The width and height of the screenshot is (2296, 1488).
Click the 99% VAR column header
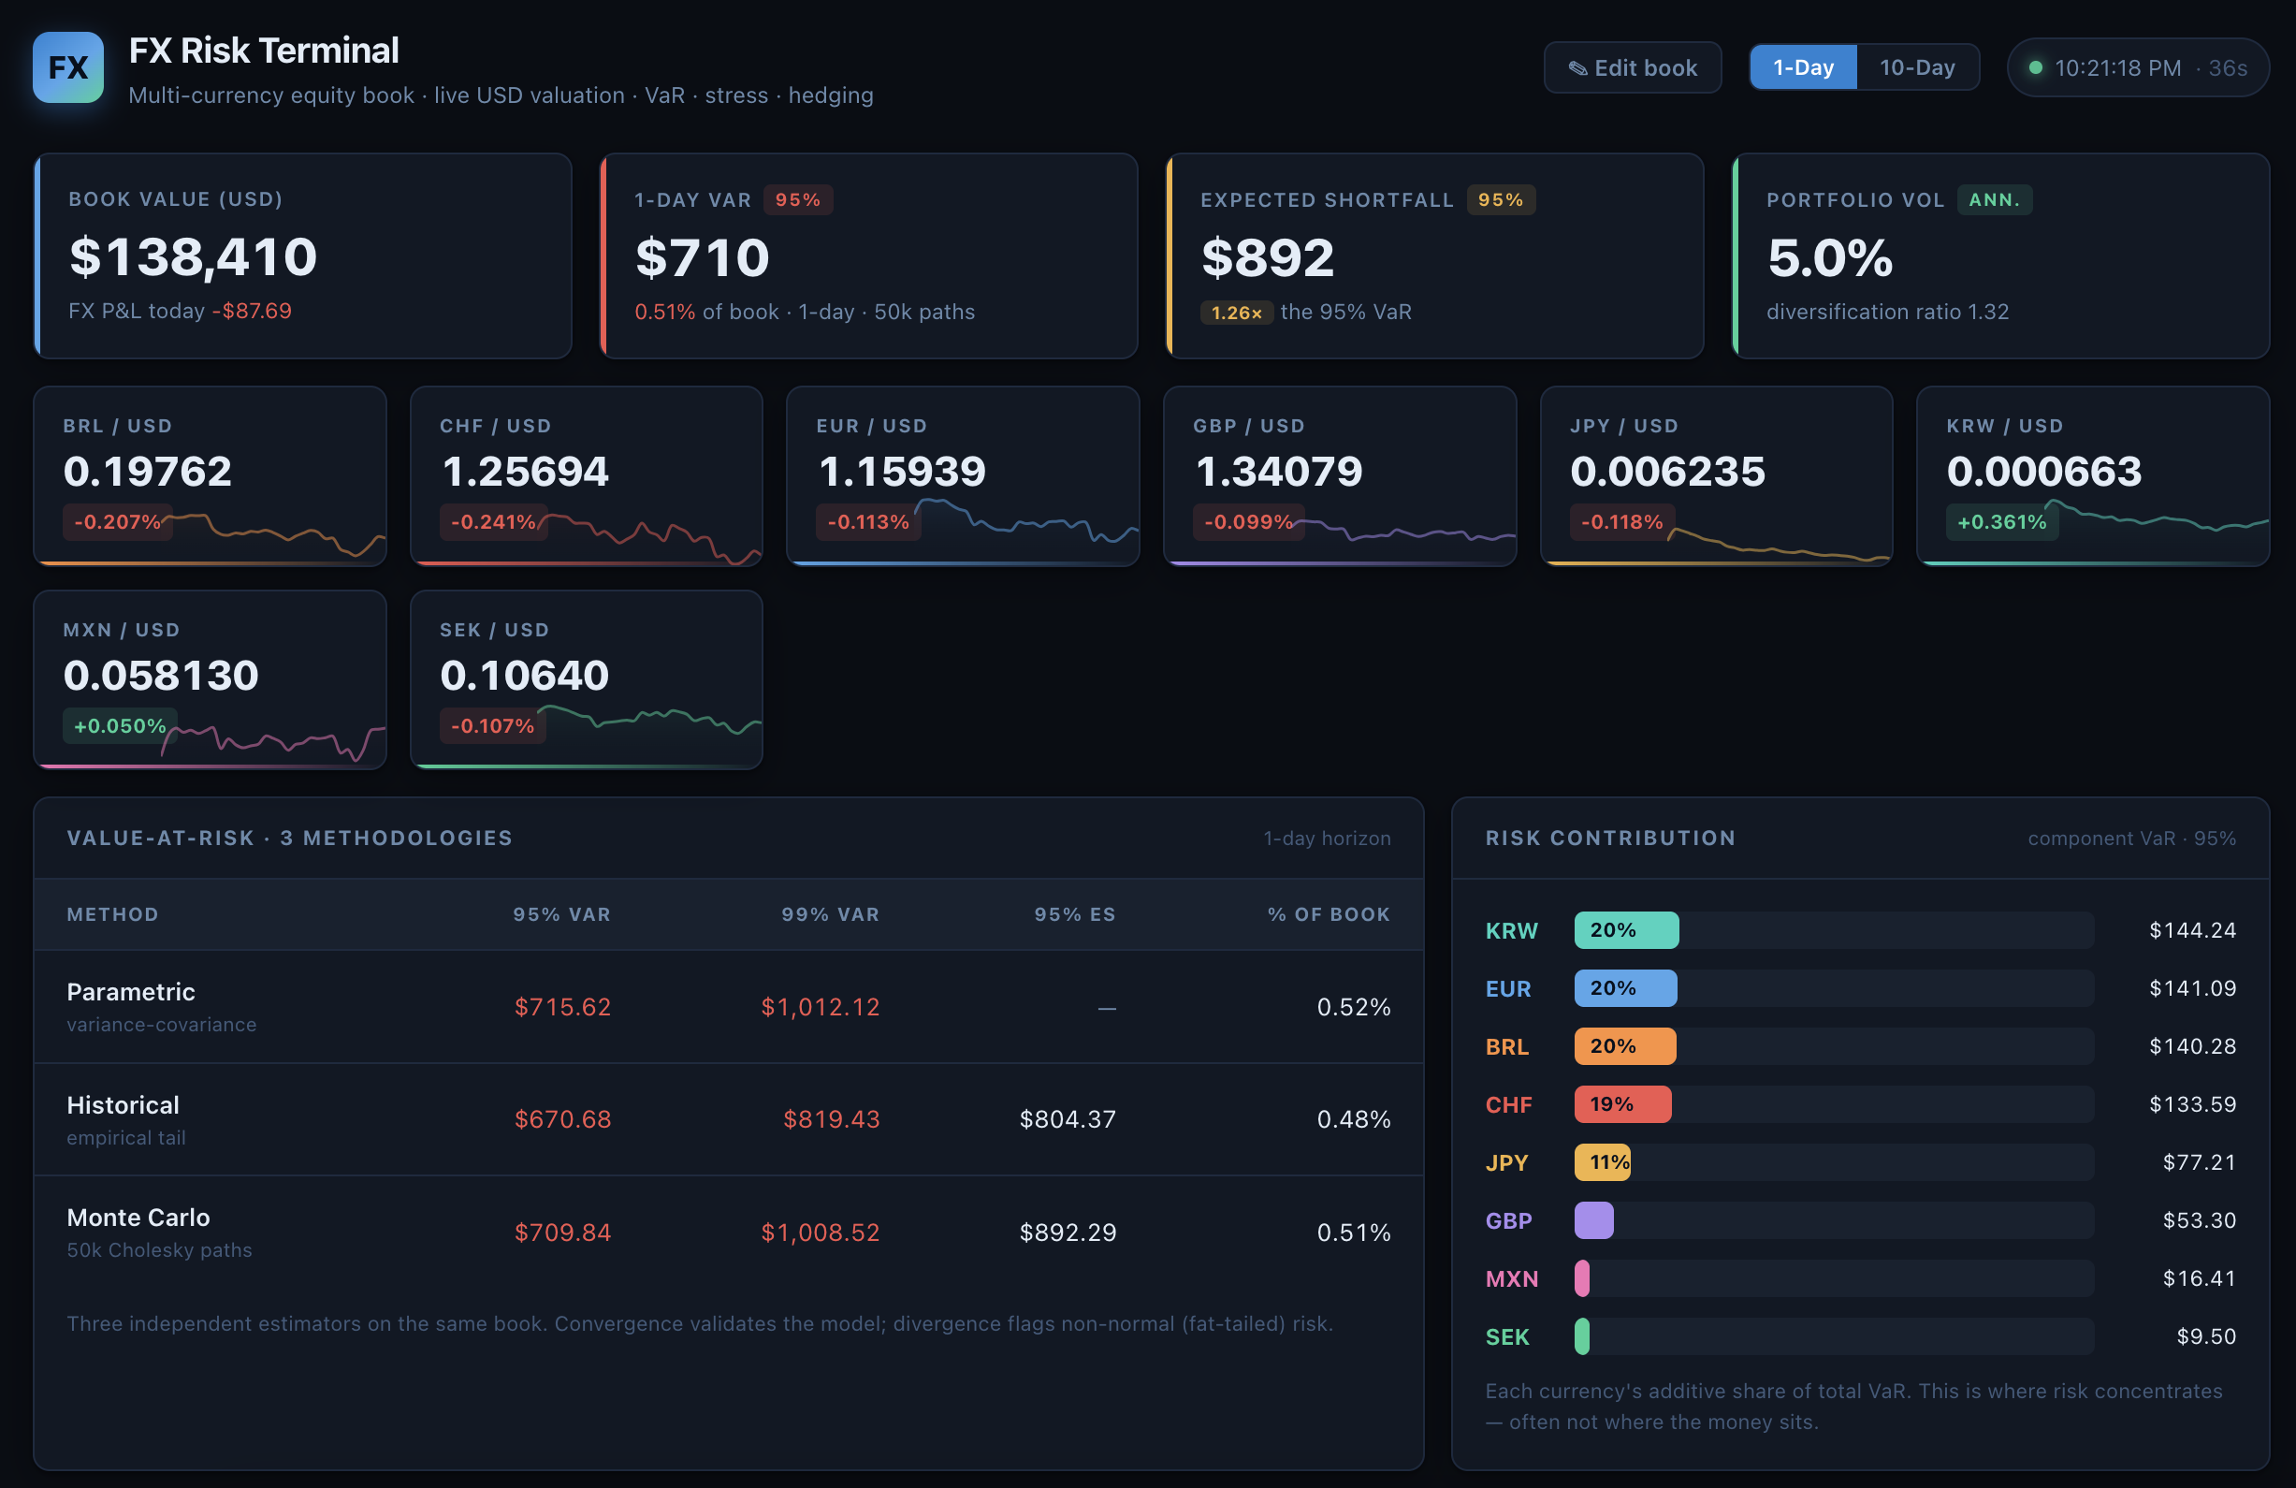click(x=831, y=913)
